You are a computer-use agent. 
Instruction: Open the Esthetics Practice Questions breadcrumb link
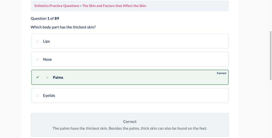pos(57,6)
